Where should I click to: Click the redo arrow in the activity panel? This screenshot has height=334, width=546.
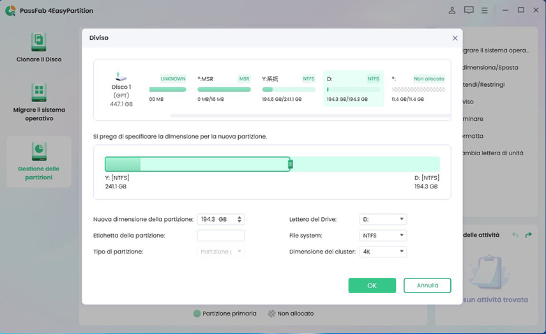pos(529,236)
